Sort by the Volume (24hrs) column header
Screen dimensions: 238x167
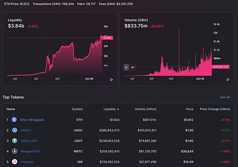145,109
